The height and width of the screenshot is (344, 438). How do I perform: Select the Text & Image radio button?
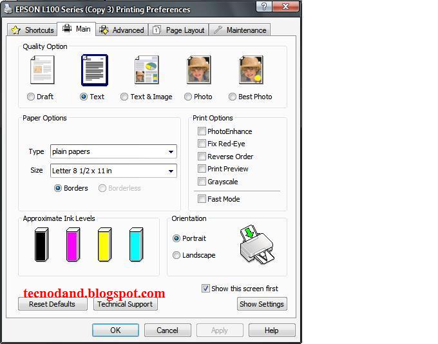point(124,97)
